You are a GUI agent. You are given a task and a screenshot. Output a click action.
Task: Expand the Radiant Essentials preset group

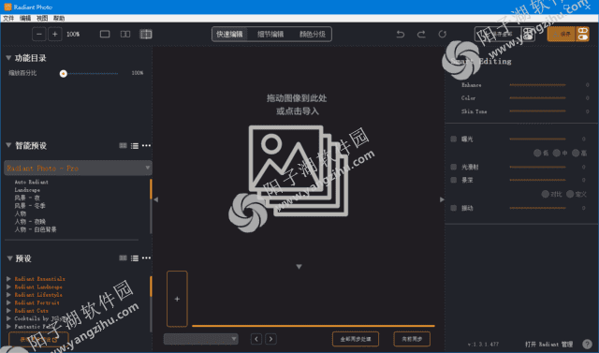point(8,279)
